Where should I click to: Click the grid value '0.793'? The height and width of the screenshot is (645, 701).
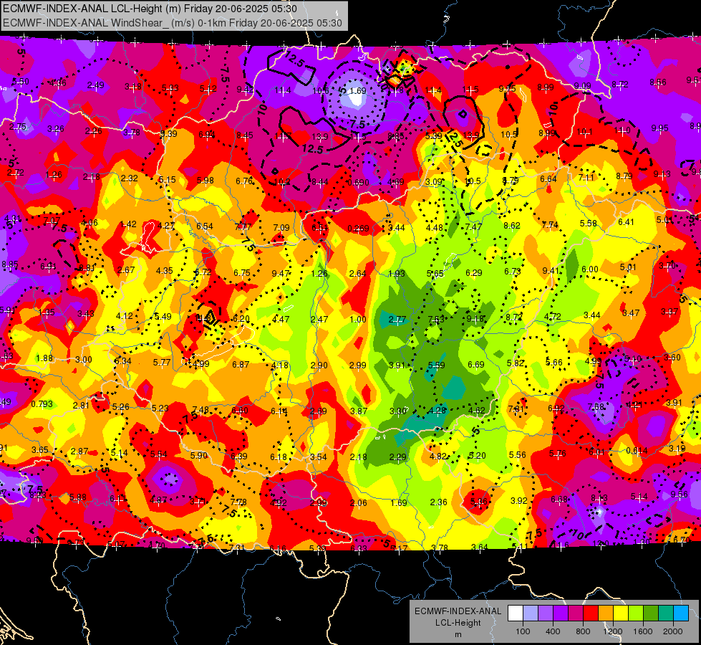click(42, 404)
